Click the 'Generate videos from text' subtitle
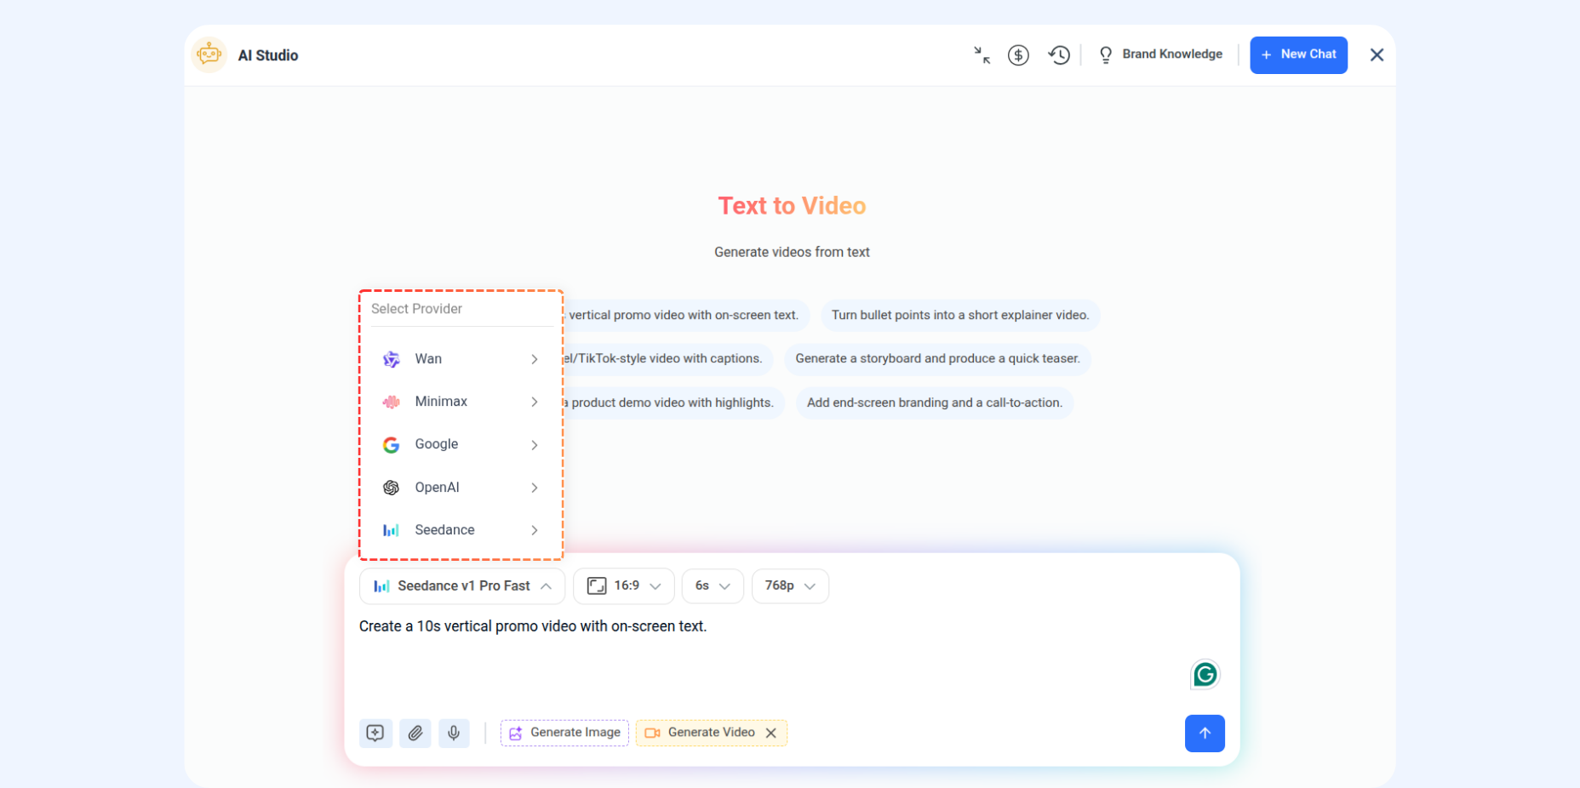This screenshot has height=788, width=1580. tap(792, 252)
